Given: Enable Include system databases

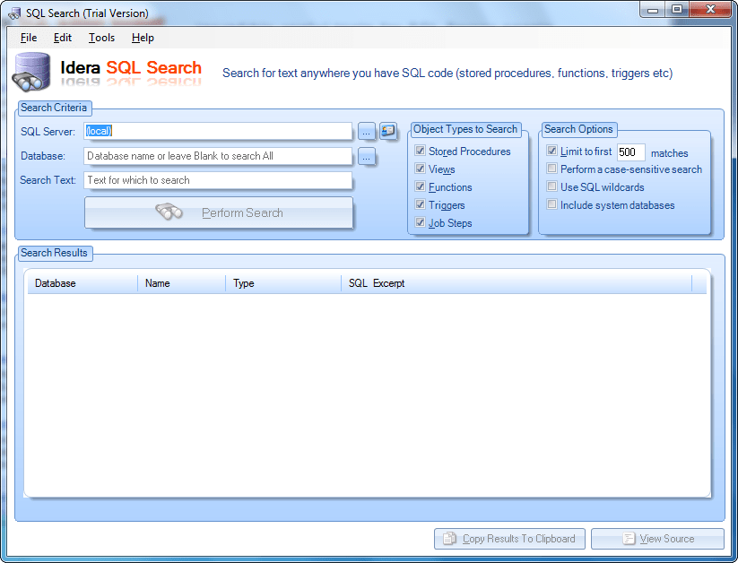Looking at the screenshot, I should (x=551, y=204).
